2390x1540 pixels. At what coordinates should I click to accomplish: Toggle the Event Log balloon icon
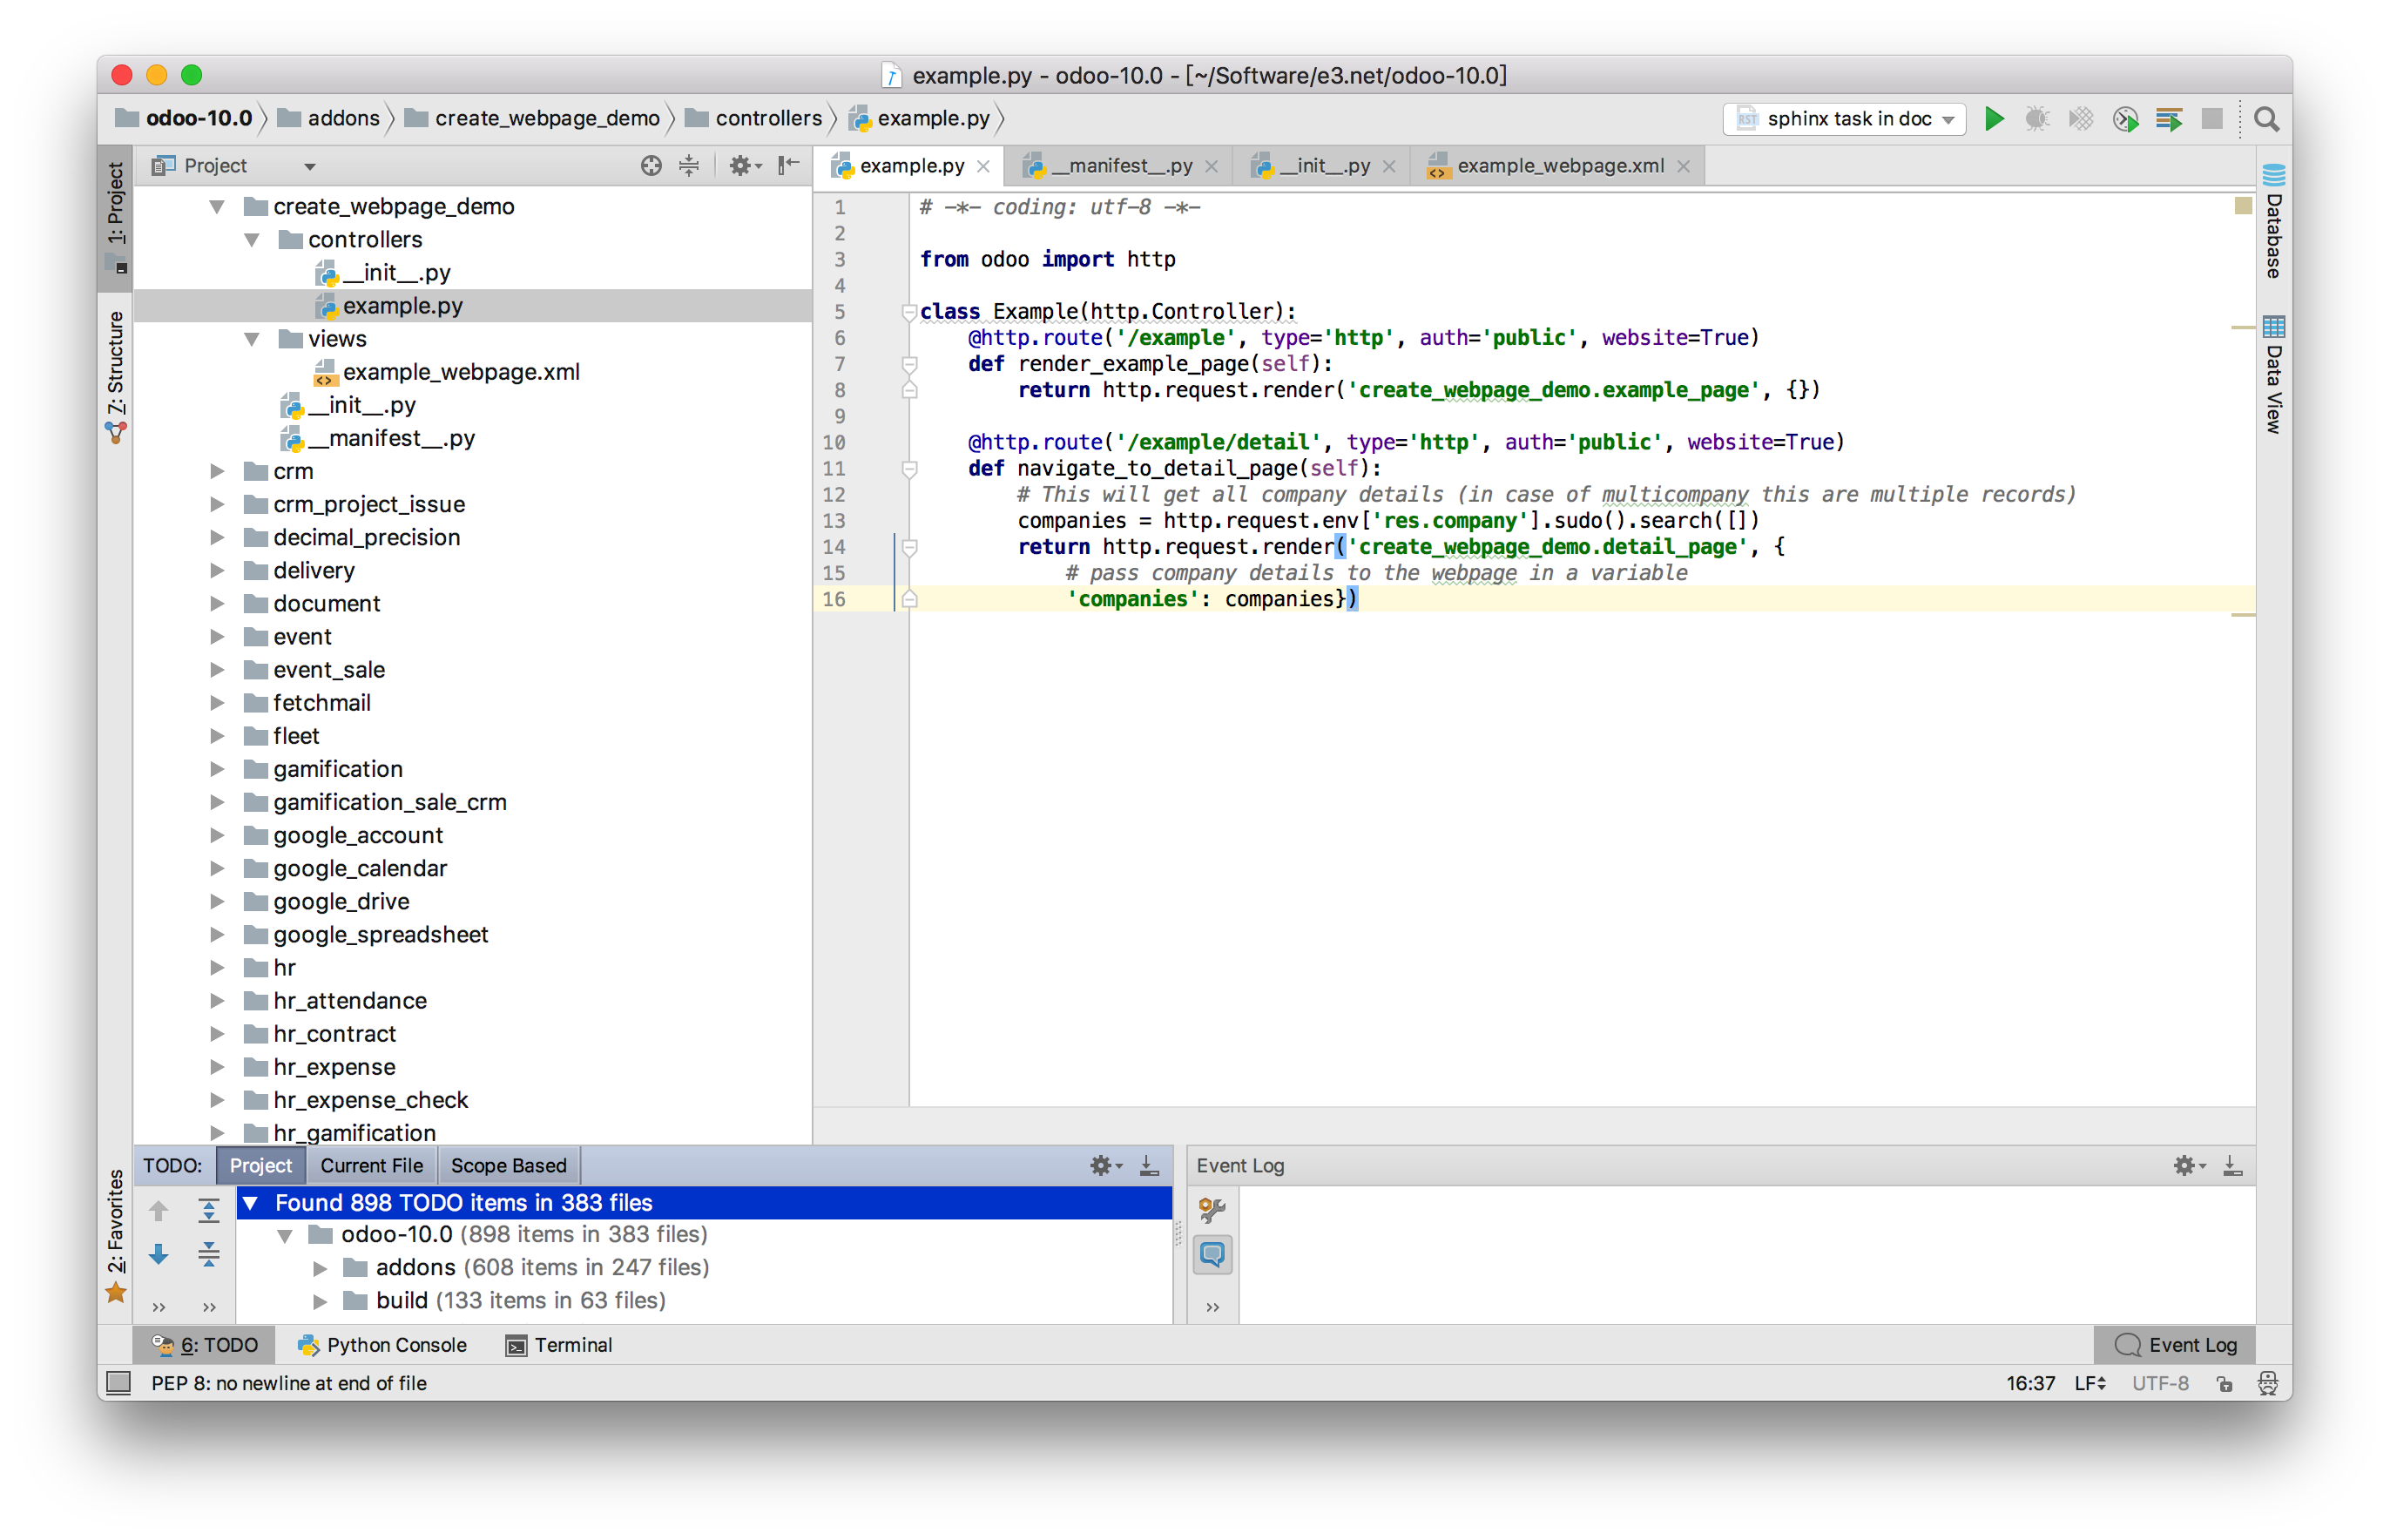coord(1212,1254)
